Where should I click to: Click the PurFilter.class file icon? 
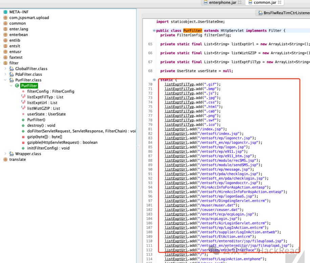[12, 80]
